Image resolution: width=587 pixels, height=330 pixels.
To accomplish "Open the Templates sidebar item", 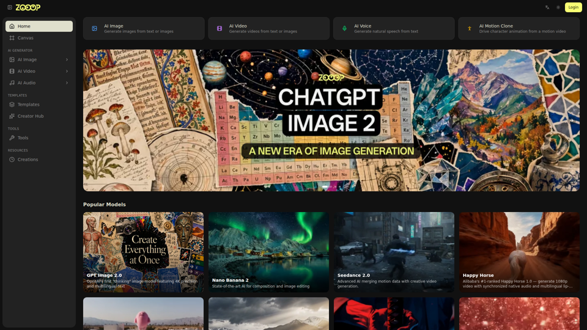I will pyautogui.click(x=39, y=105).
